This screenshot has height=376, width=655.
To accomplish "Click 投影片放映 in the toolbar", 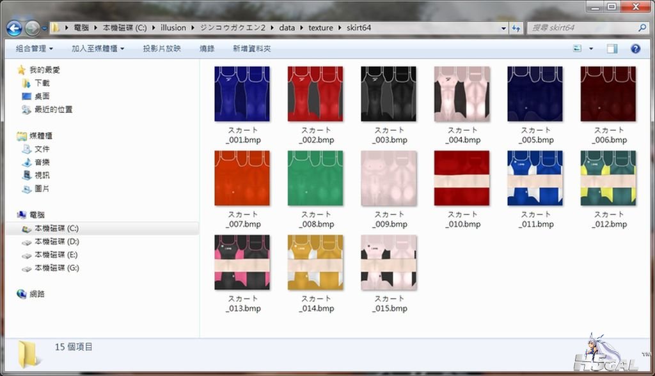I will (161, 49).
